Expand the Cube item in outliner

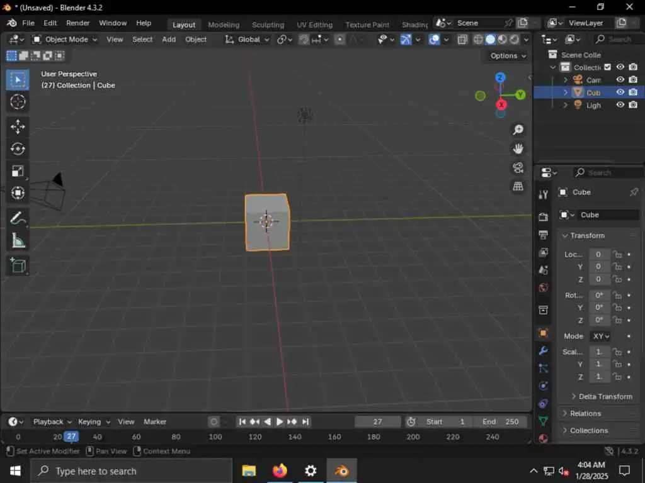tap(565, 92)
